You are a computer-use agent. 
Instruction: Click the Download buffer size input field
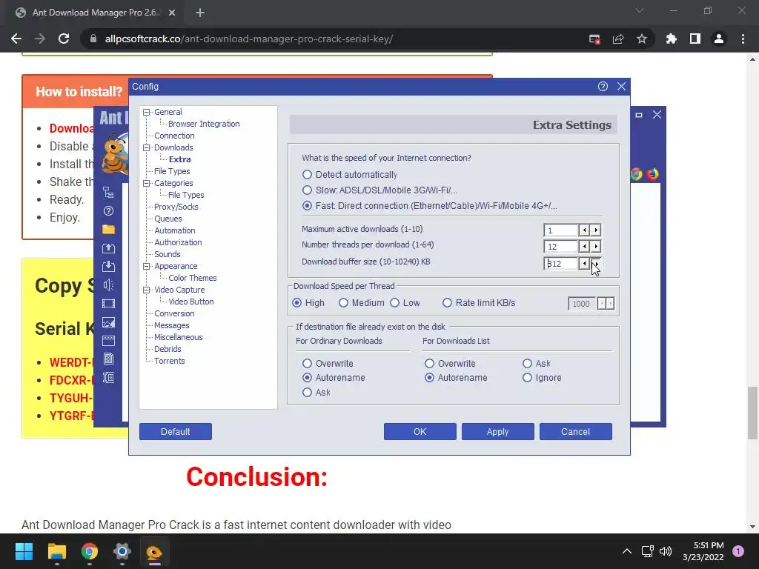point(561,264)
